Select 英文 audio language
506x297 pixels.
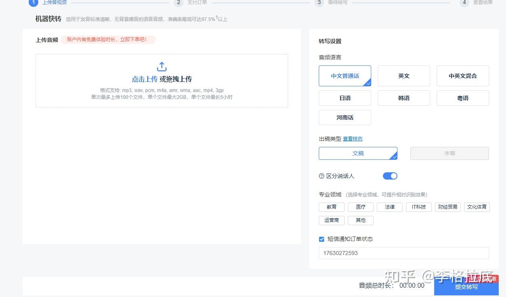(x=404, y=76)
